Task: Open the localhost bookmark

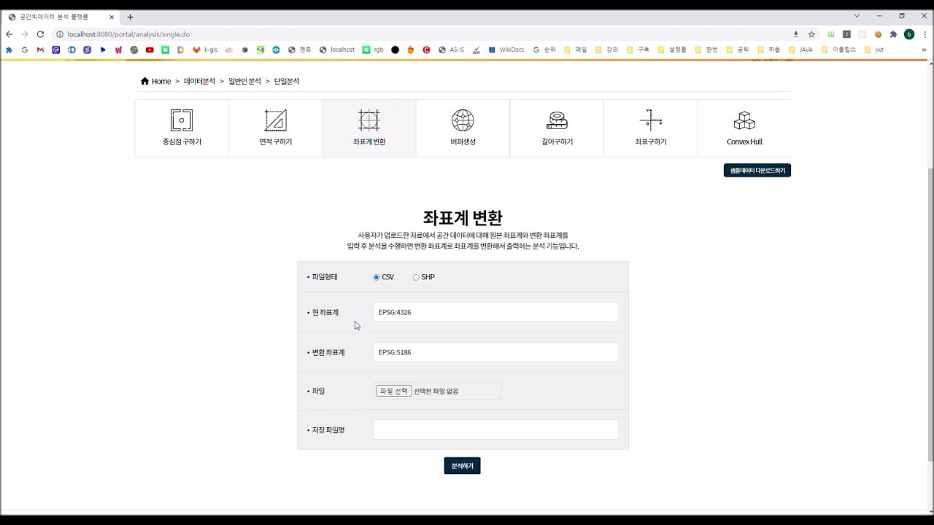Action: (x=337, y=50)
